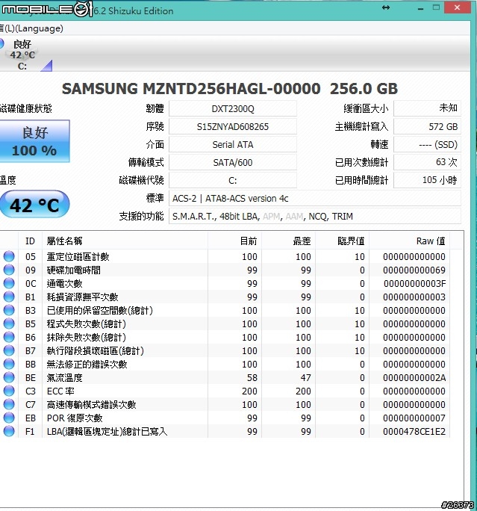Click status icon of row 05 重定位磁區計數
Viewport: 477px width, 511px height.
pyautogui.click(x=9, y=256)
